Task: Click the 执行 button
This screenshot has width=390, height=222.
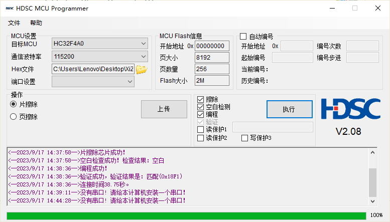Action: tap(290, 109)
